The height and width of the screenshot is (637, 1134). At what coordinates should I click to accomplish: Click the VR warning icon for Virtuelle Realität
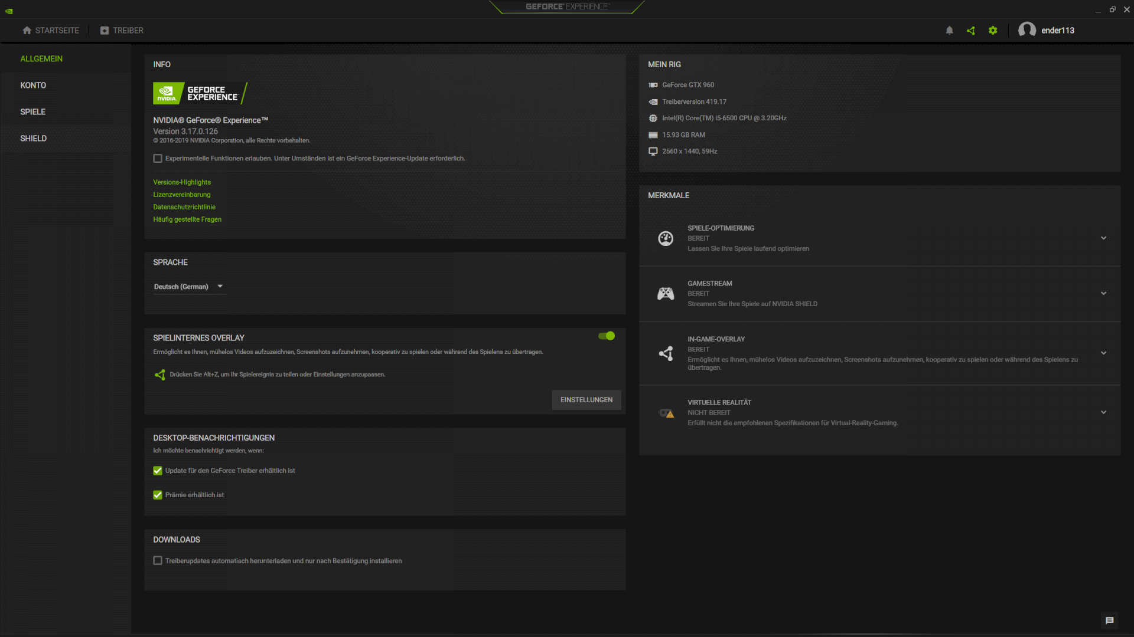click(x=666, y=413)
